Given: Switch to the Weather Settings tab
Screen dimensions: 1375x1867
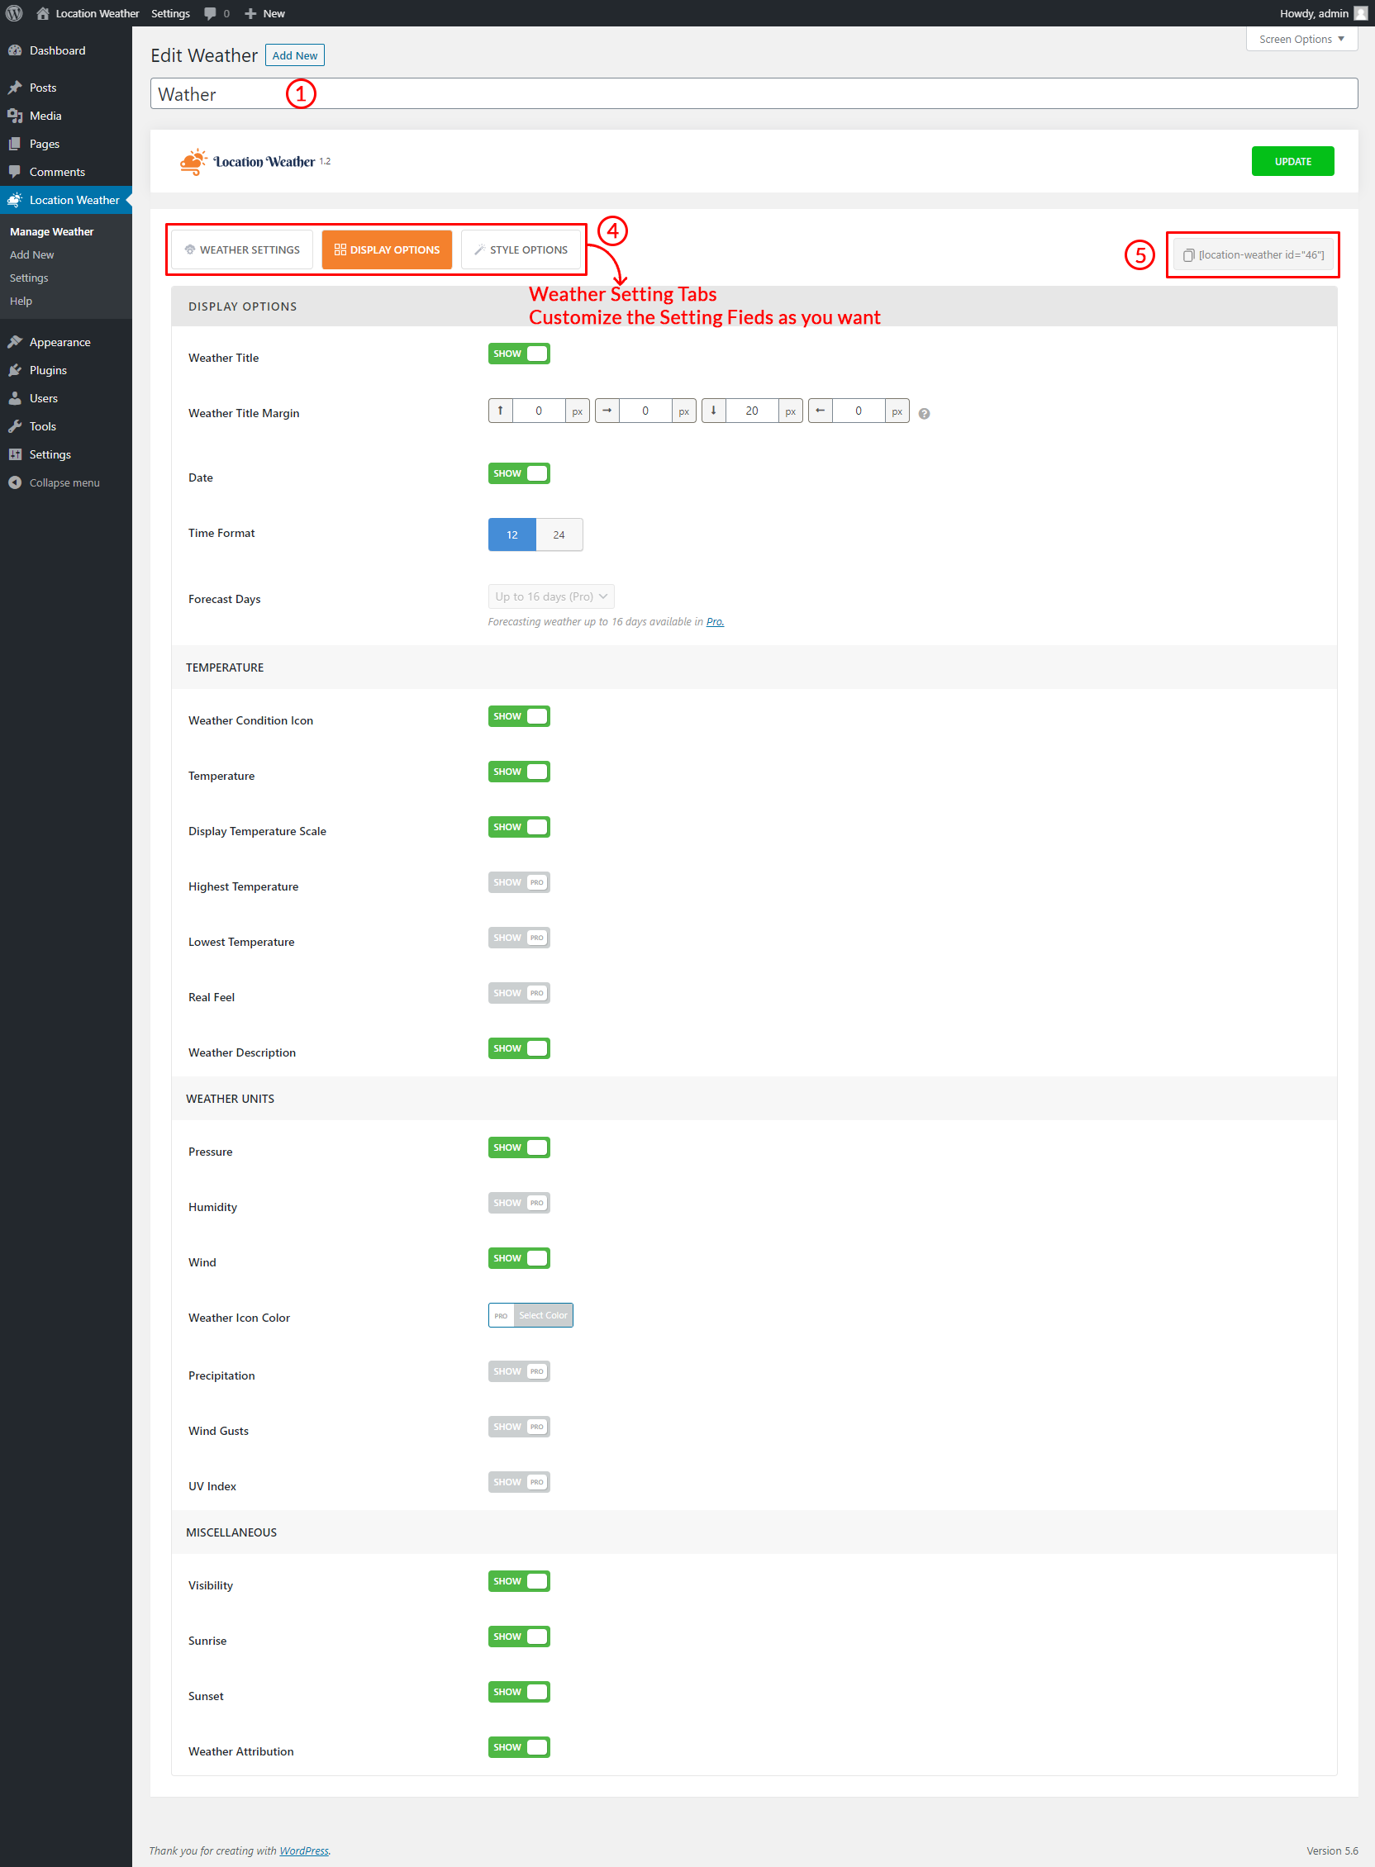Looking at the screenshot, I should tap(241, 249).
